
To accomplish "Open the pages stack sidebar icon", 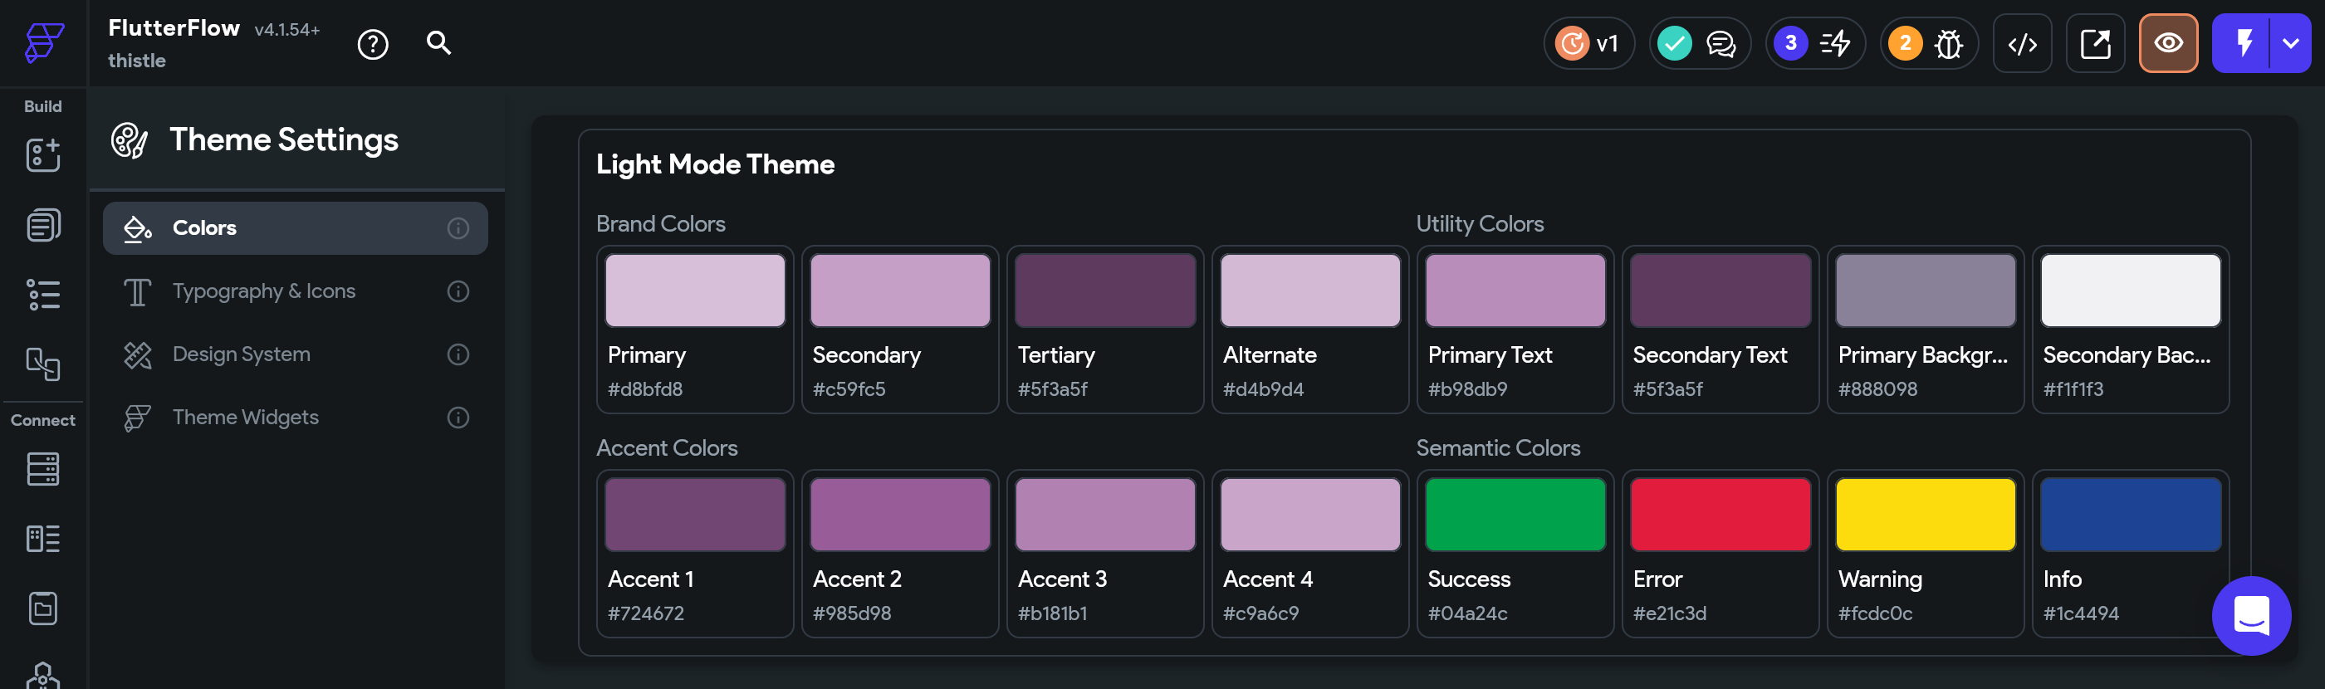I will click(x=43, y=225).
